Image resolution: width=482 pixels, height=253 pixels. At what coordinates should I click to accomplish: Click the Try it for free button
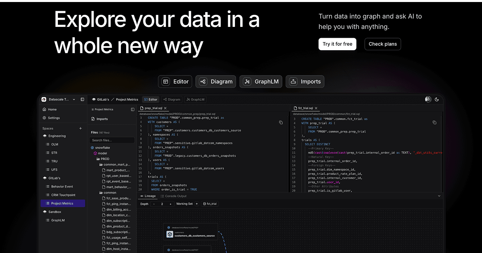337,44
